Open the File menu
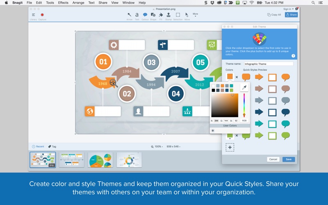The width and height of the screenshot is (328, 205). click(29, 3)
